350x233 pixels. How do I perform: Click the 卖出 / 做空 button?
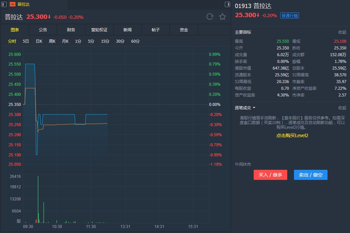coord(311,175)
